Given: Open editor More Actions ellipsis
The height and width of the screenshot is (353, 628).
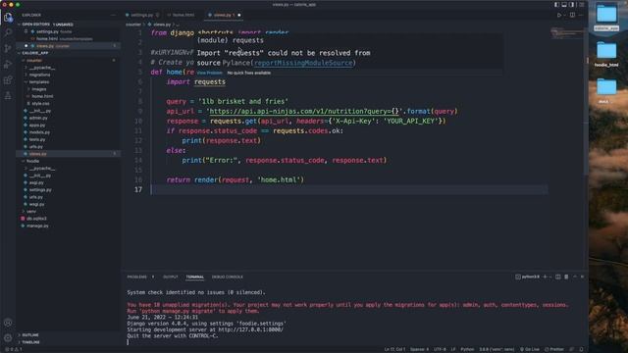Looking at the screenshot, I should [581, 16].
